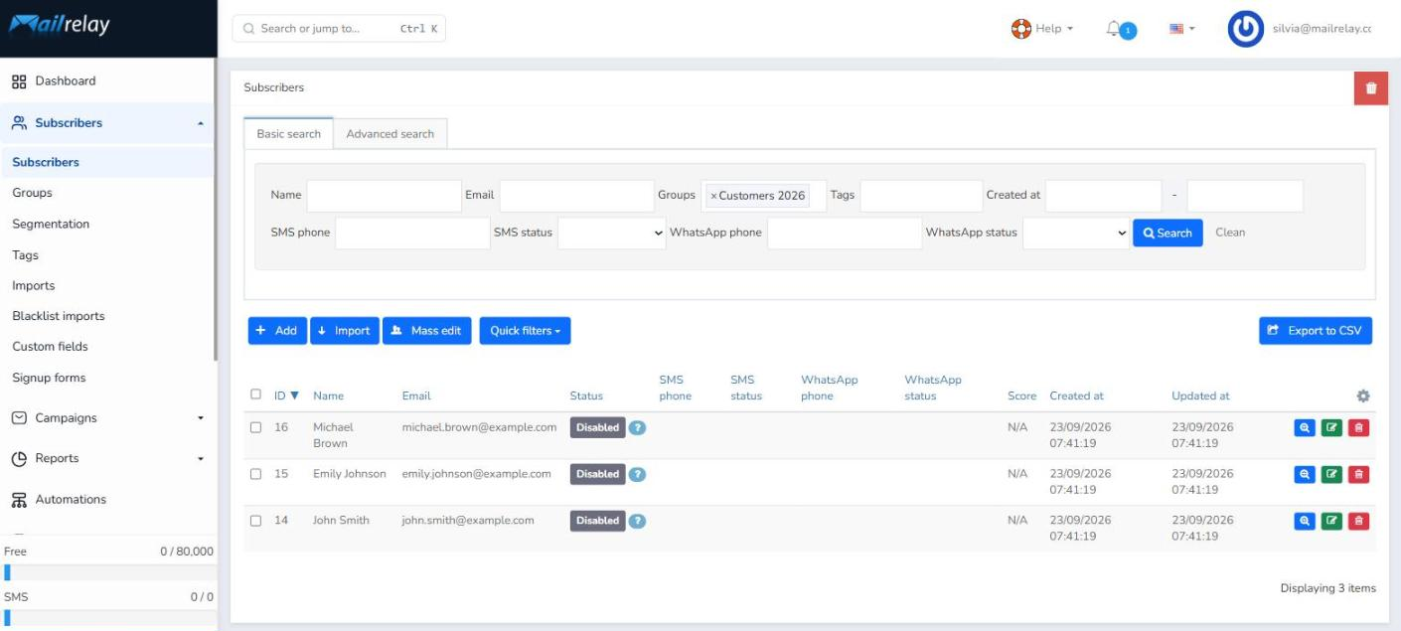Click the Mass edit button
This screenshot has width=1401, height=631.
point(427,331)
